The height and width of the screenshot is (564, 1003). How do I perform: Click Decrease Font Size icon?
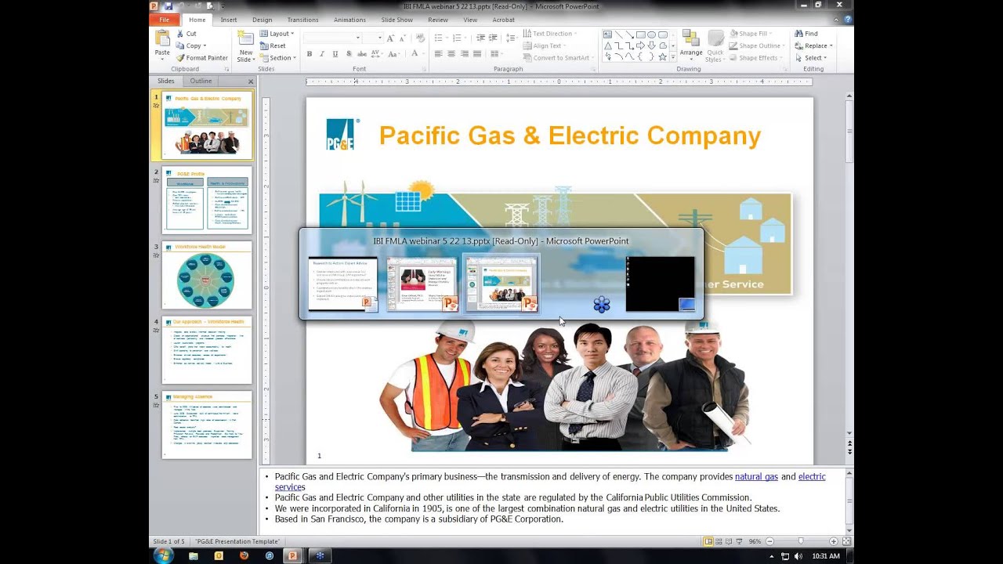(403, 38)
